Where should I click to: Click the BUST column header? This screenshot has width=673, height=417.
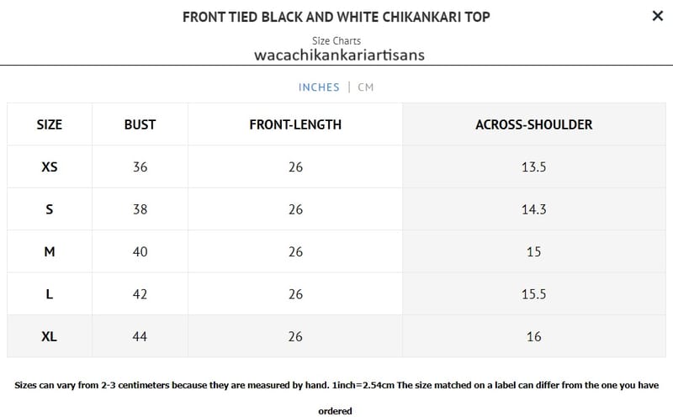(x=140, y=124)
